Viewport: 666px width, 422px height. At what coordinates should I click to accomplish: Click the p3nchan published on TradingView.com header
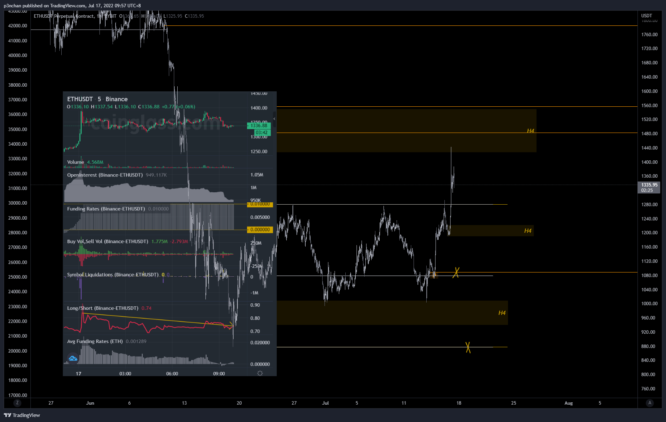(x=72, y=6)
